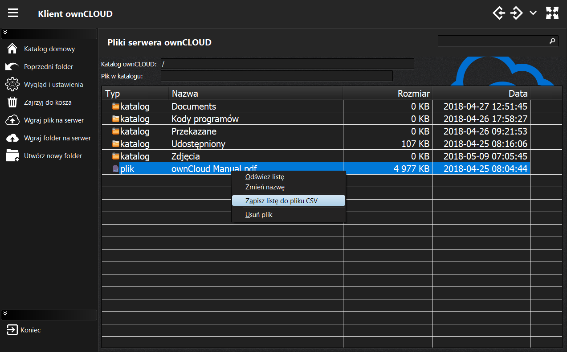Sort by the Rozmiar column header
The width and height of the screenshot is (567, 352).
click(x=388, y=94)
